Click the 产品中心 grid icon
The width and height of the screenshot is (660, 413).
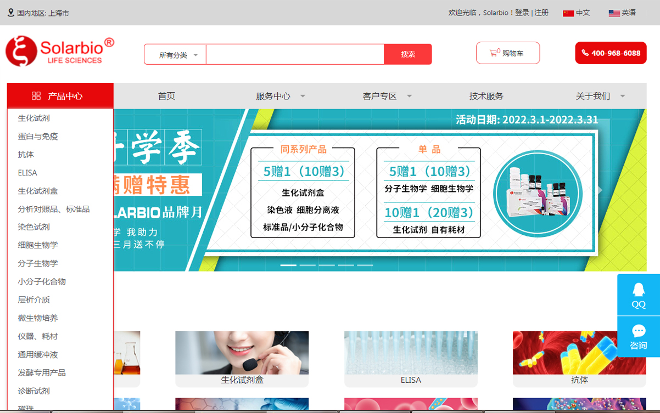[36, 96]
